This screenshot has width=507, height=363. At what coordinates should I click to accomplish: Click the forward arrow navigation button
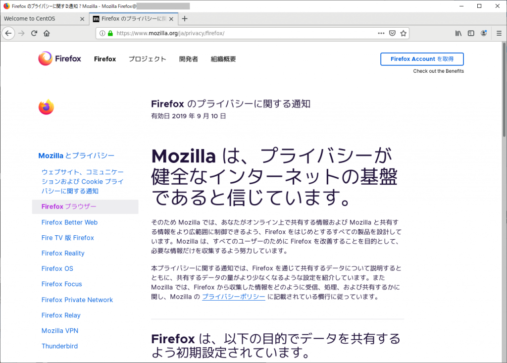coord(21,33)
